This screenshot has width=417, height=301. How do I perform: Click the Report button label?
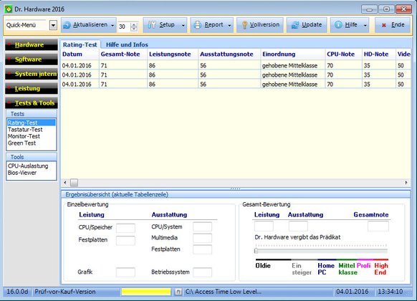(214, 25)
